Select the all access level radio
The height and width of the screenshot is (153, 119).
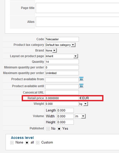27,143
